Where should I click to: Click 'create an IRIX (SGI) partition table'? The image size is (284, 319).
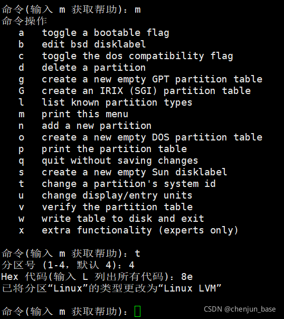(x=146, y=91)
